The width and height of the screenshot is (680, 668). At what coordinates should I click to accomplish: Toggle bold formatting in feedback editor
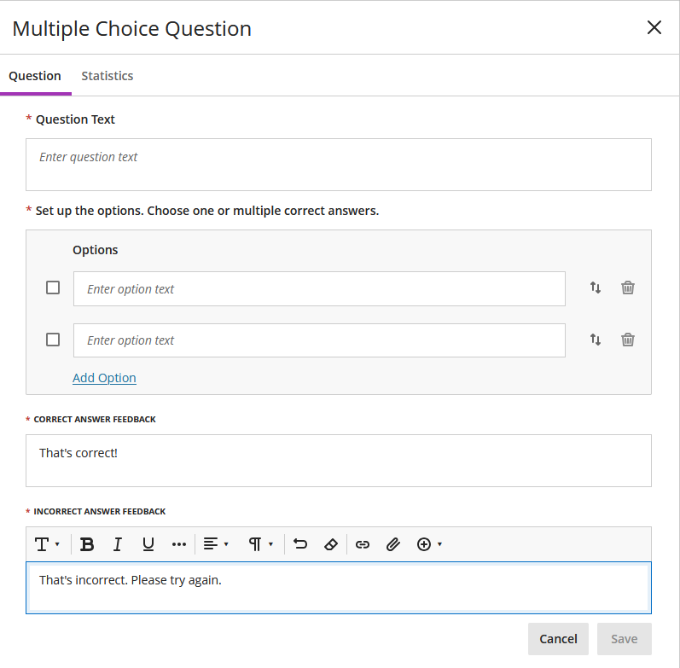point(87,544)
